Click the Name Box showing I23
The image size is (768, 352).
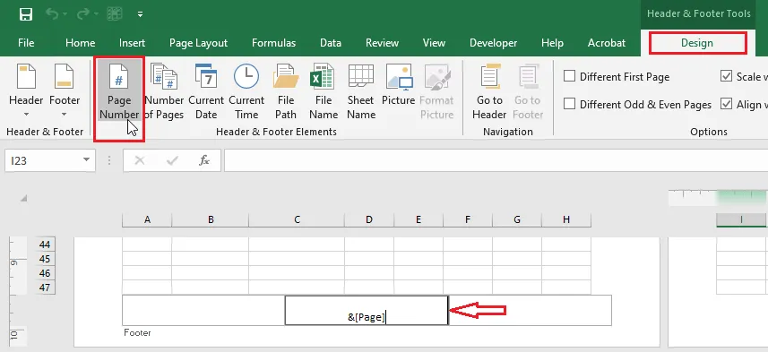[43, 160]
